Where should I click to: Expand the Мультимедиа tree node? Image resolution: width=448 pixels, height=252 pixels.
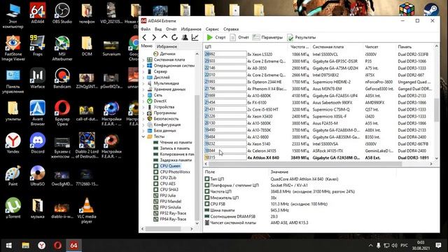click(x=143, y=83)
